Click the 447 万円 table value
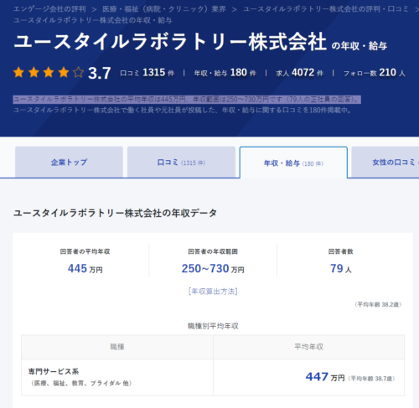Viewport: 419px width, 408px height. 325,377
